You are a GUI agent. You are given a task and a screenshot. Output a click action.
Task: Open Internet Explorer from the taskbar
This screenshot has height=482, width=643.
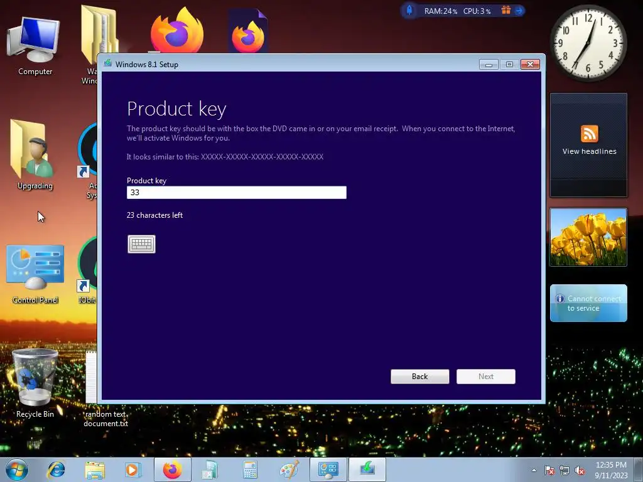pos(56,469)
